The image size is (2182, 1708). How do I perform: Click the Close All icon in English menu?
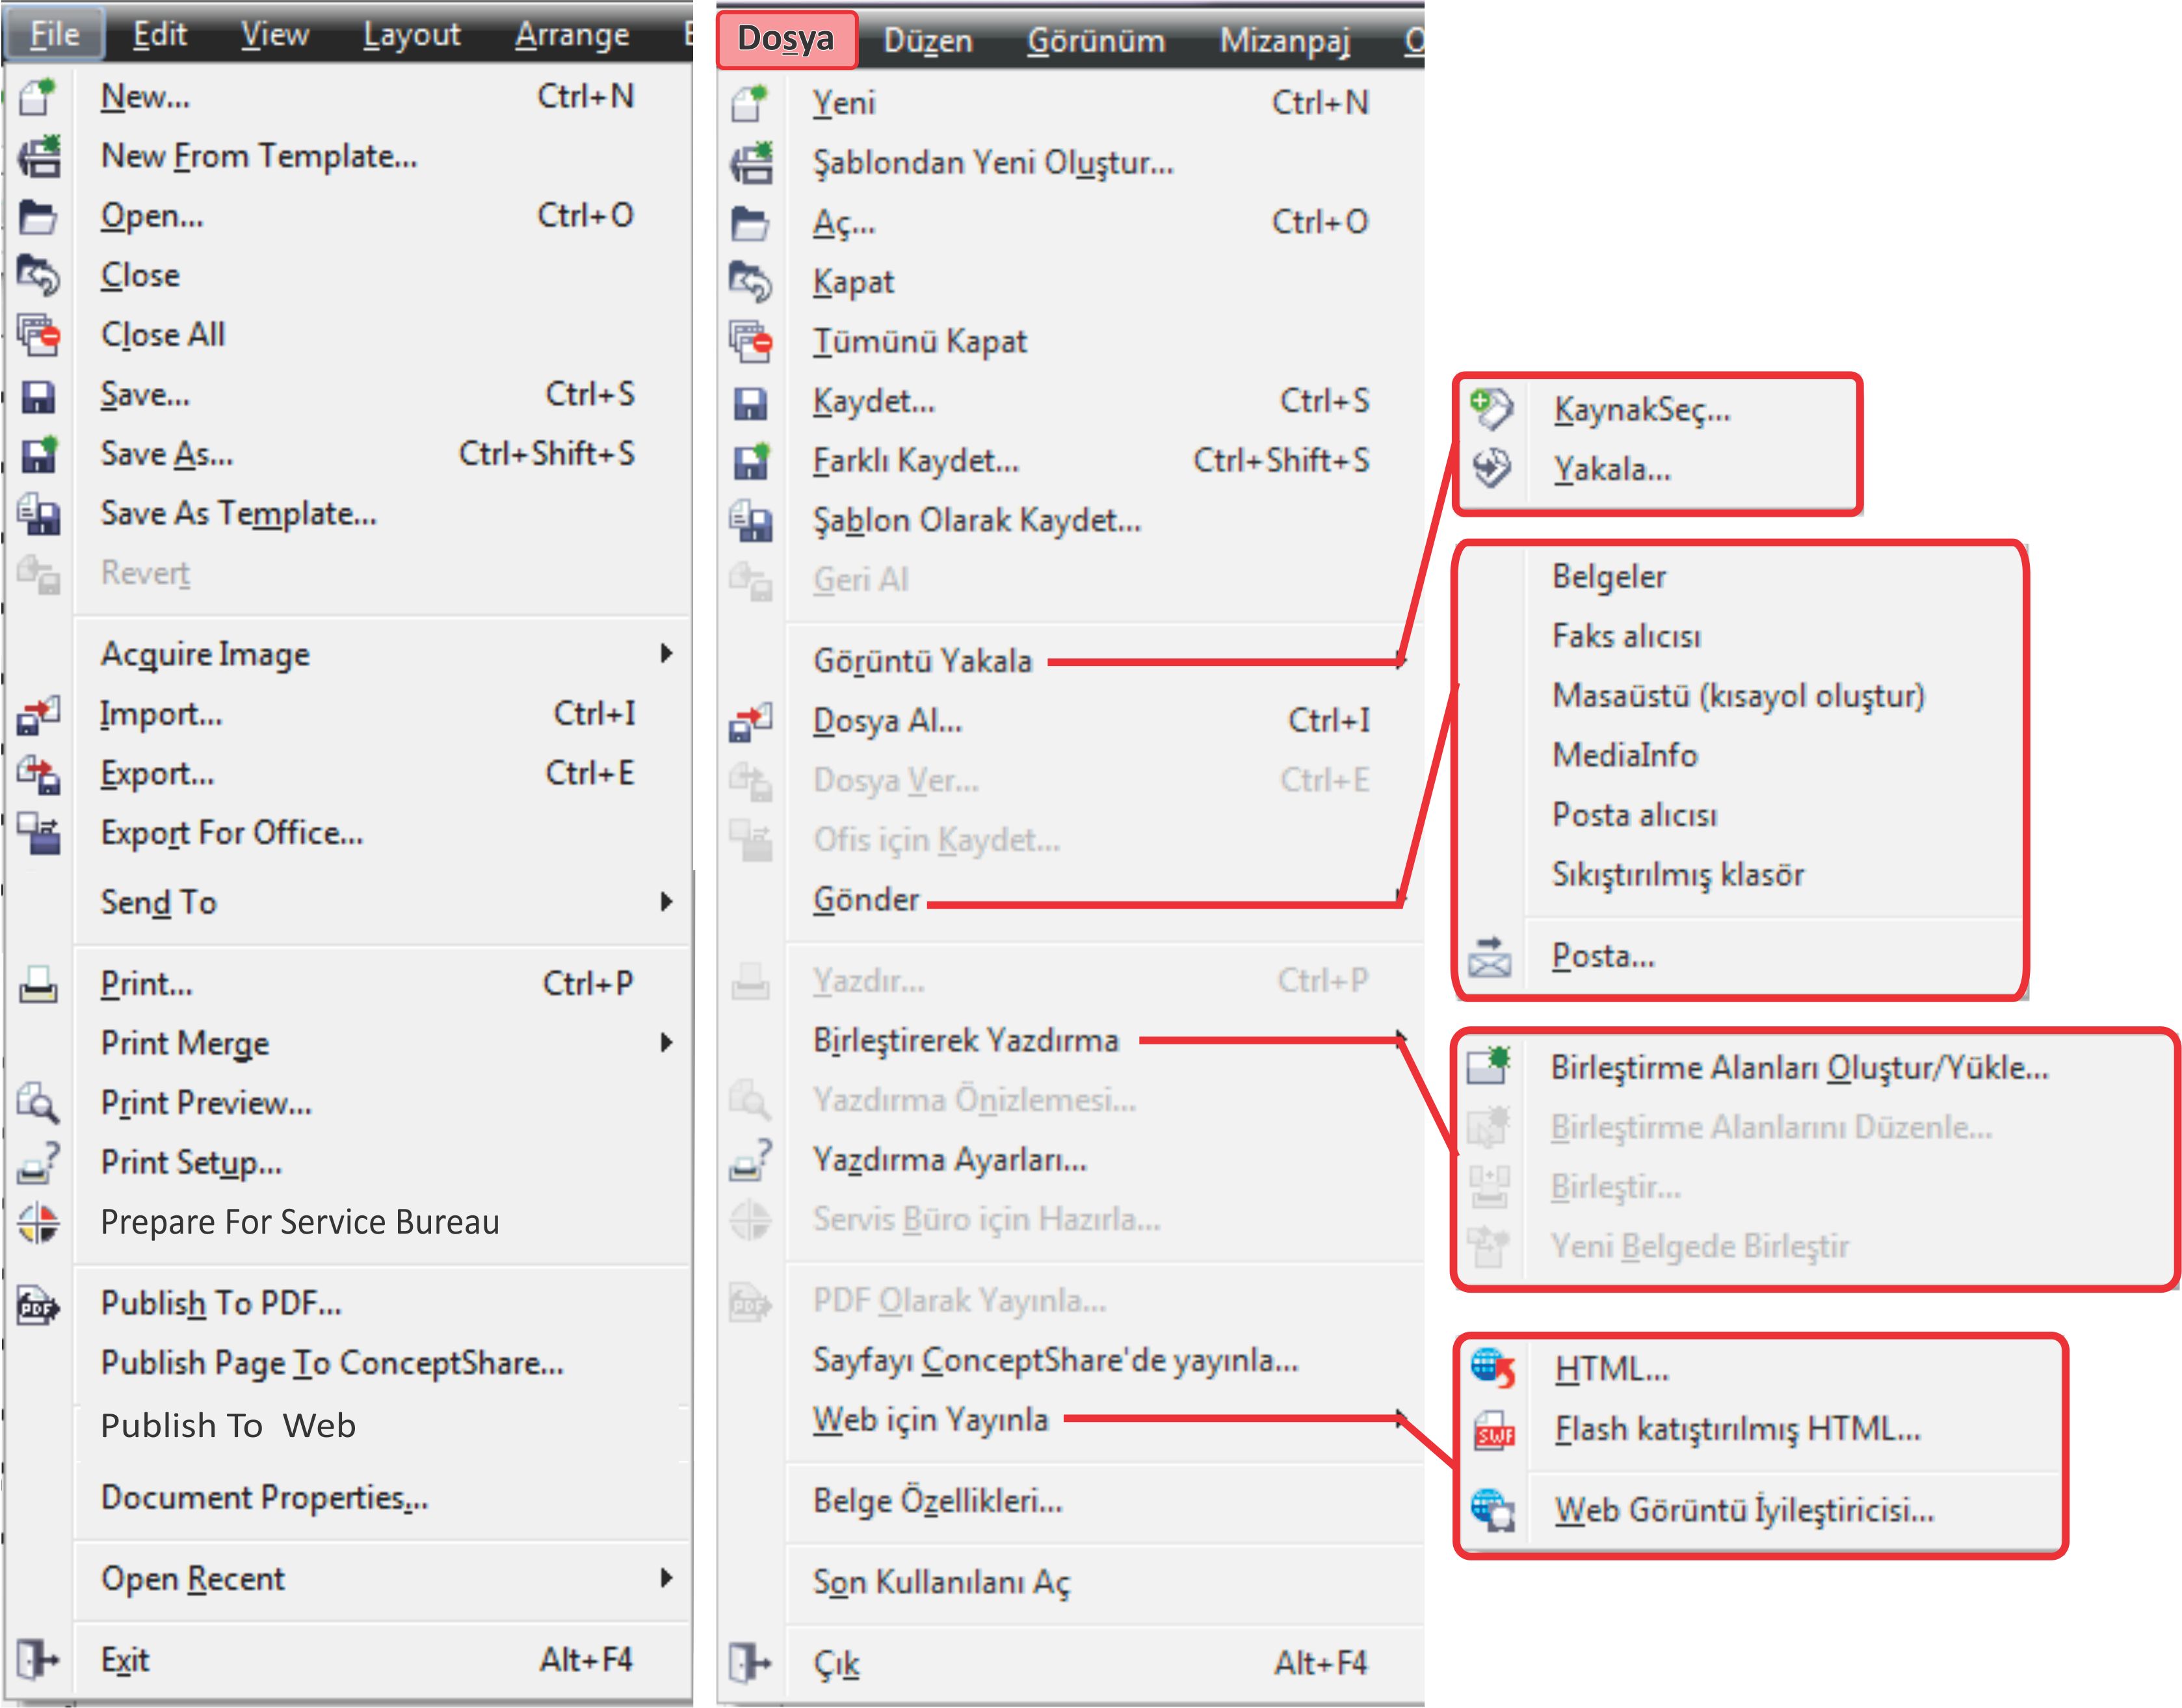39,335
